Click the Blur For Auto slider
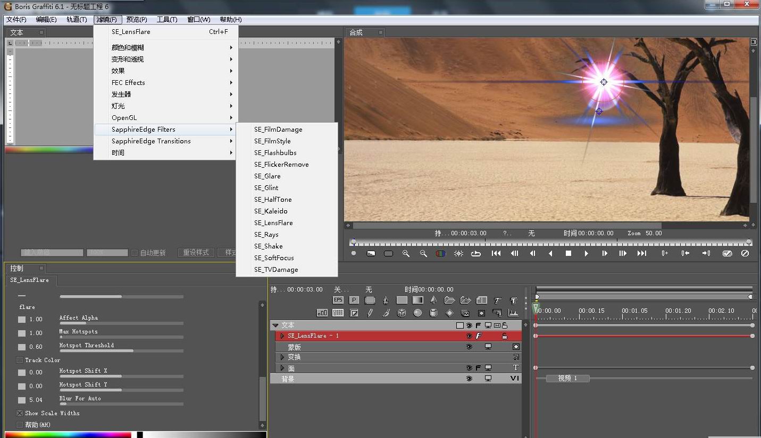The width and height of the screenshot is (761, 438). click(122, 403)
